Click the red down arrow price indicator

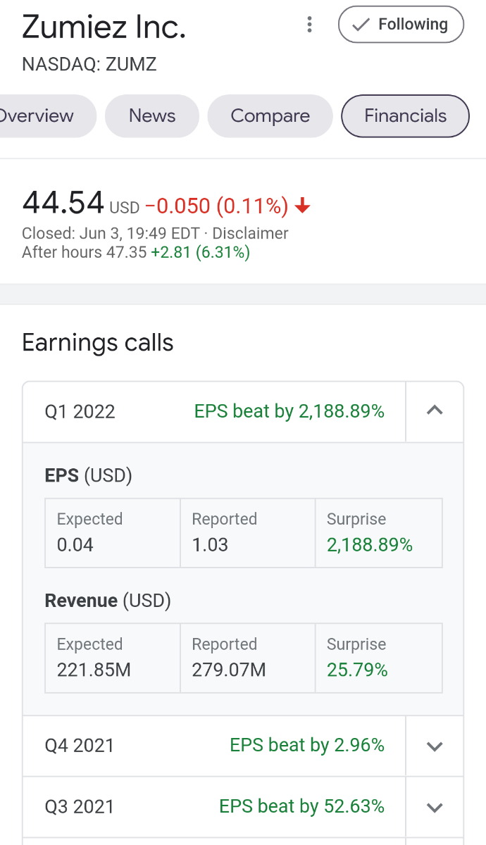click(x=303, y=206)
